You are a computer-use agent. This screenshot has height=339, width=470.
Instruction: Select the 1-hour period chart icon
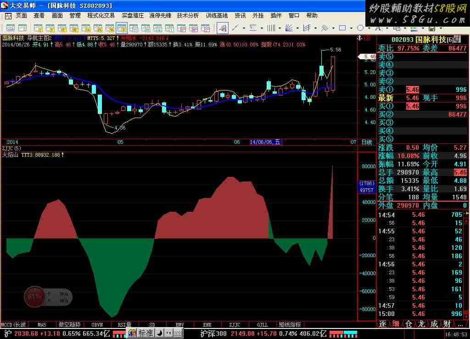86,28
